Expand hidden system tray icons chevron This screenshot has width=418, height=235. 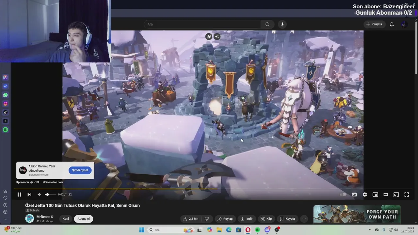tap(370, 230)
